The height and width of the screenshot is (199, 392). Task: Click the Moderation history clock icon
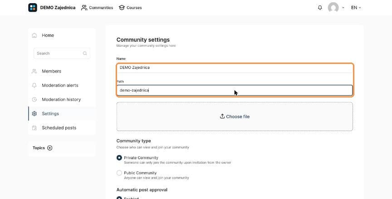(x=34, y=99)
